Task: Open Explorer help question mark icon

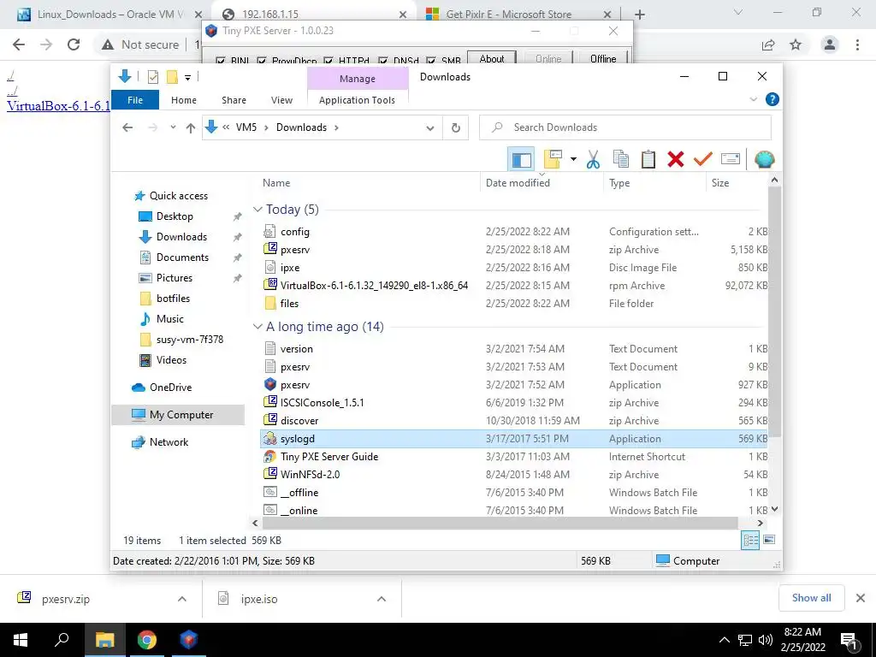Action: tap(772, 99)
